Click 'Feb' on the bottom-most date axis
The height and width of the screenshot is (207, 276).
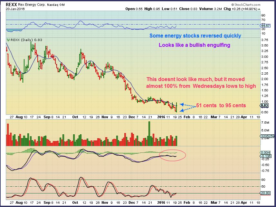pos(187,202)
